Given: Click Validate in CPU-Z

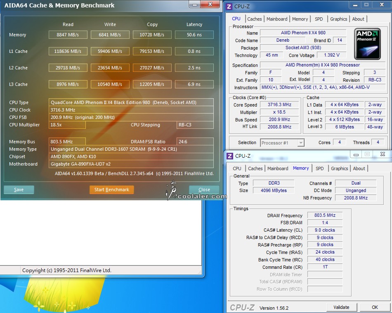Looking at the screenshot, I should [x=341, y=307].
